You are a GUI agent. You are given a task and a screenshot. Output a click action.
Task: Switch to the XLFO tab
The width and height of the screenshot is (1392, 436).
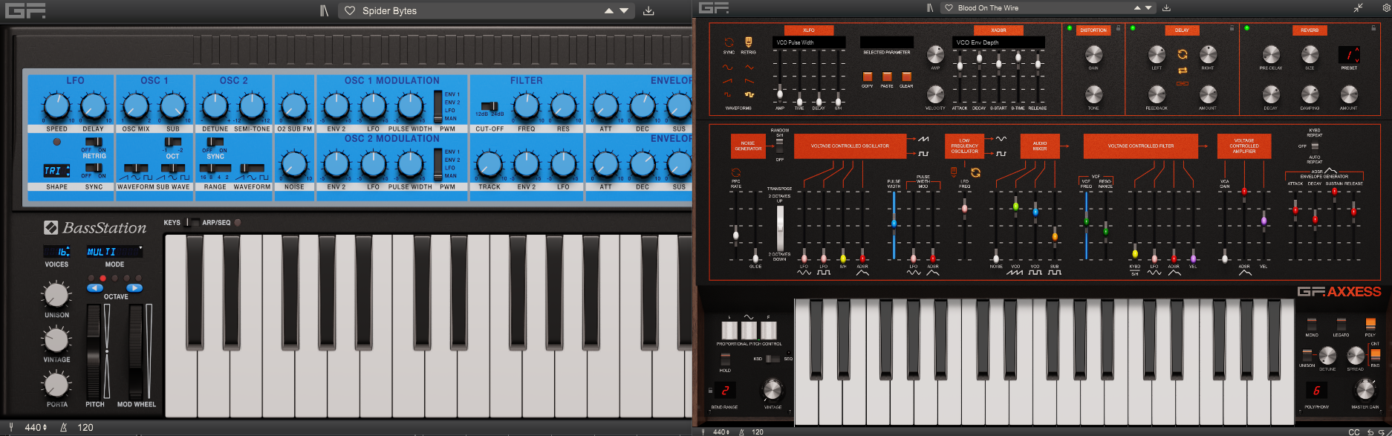tap(809, 30)
